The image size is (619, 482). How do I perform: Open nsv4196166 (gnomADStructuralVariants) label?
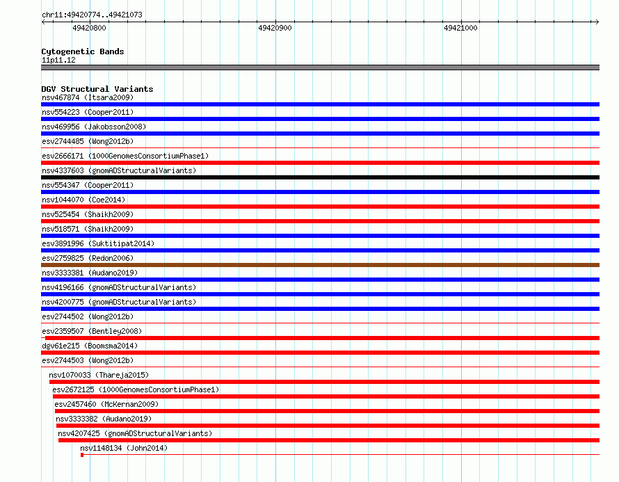pyautogui.click(x=119, y=287)
